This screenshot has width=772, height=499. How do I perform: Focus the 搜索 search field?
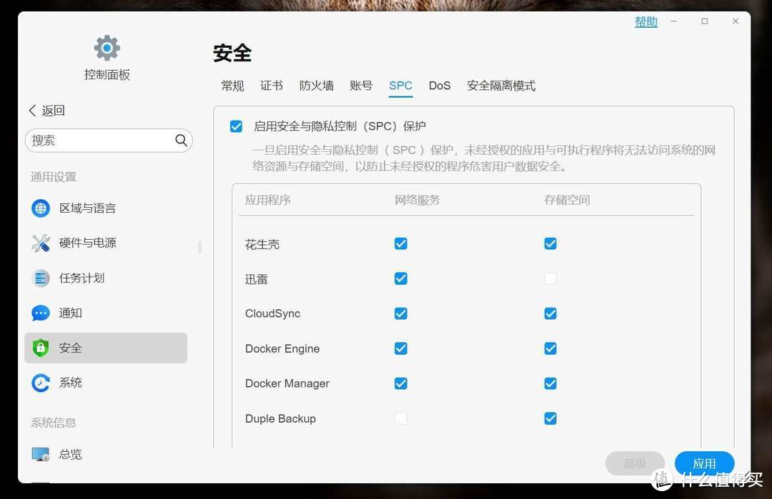[109, 141]
